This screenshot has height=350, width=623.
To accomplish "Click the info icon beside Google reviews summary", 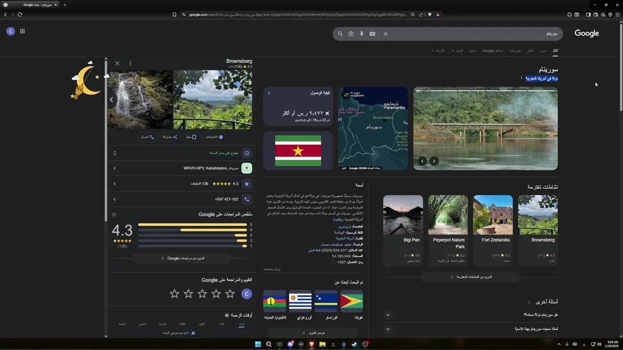I will click(x=114, y=214).
